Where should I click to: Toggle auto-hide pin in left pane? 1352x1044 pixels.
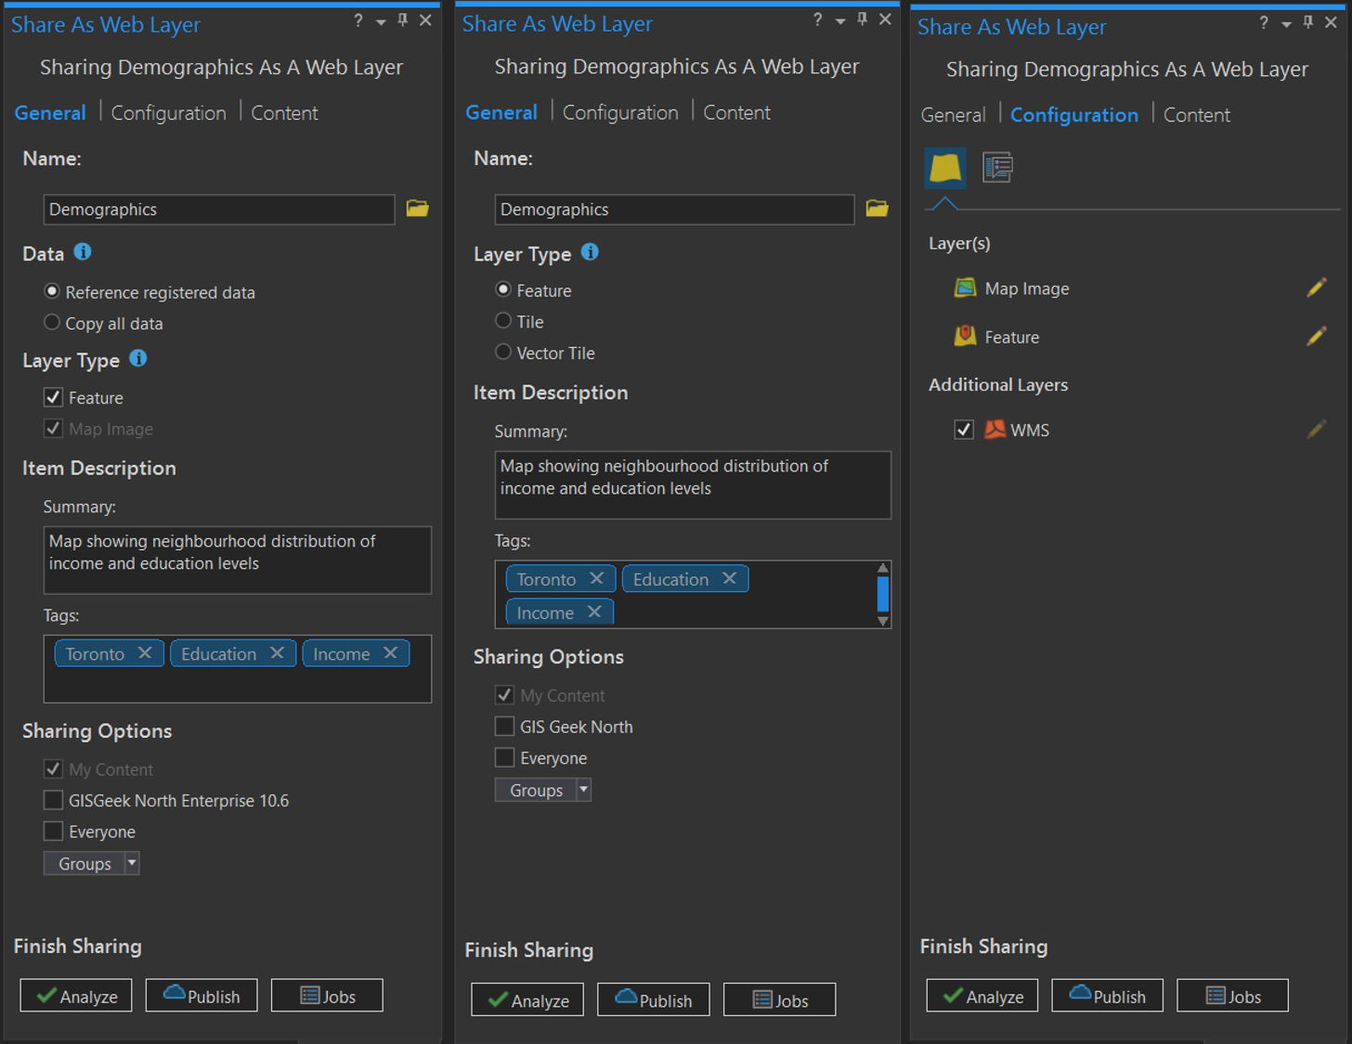[x=403, y=20]
